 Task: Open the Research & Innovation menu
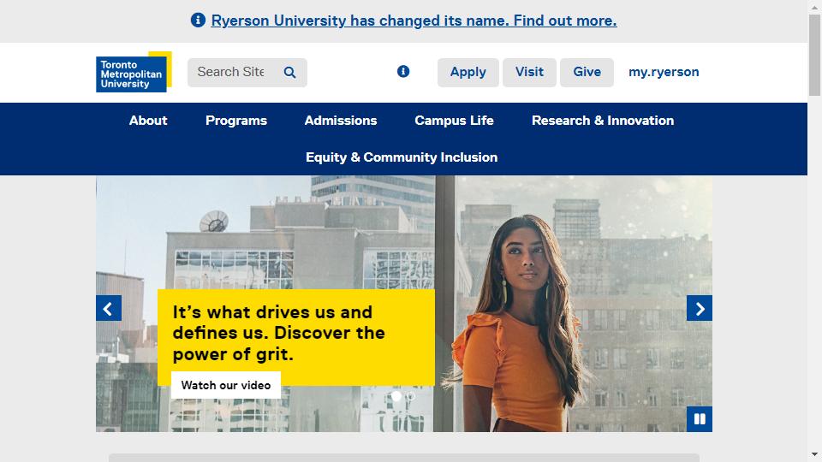pyautogui.click(x=603, y=121)
